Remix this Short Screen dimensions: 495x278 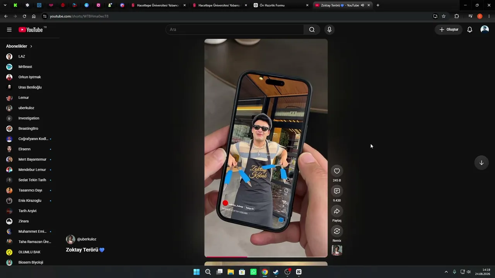point(337,231)
